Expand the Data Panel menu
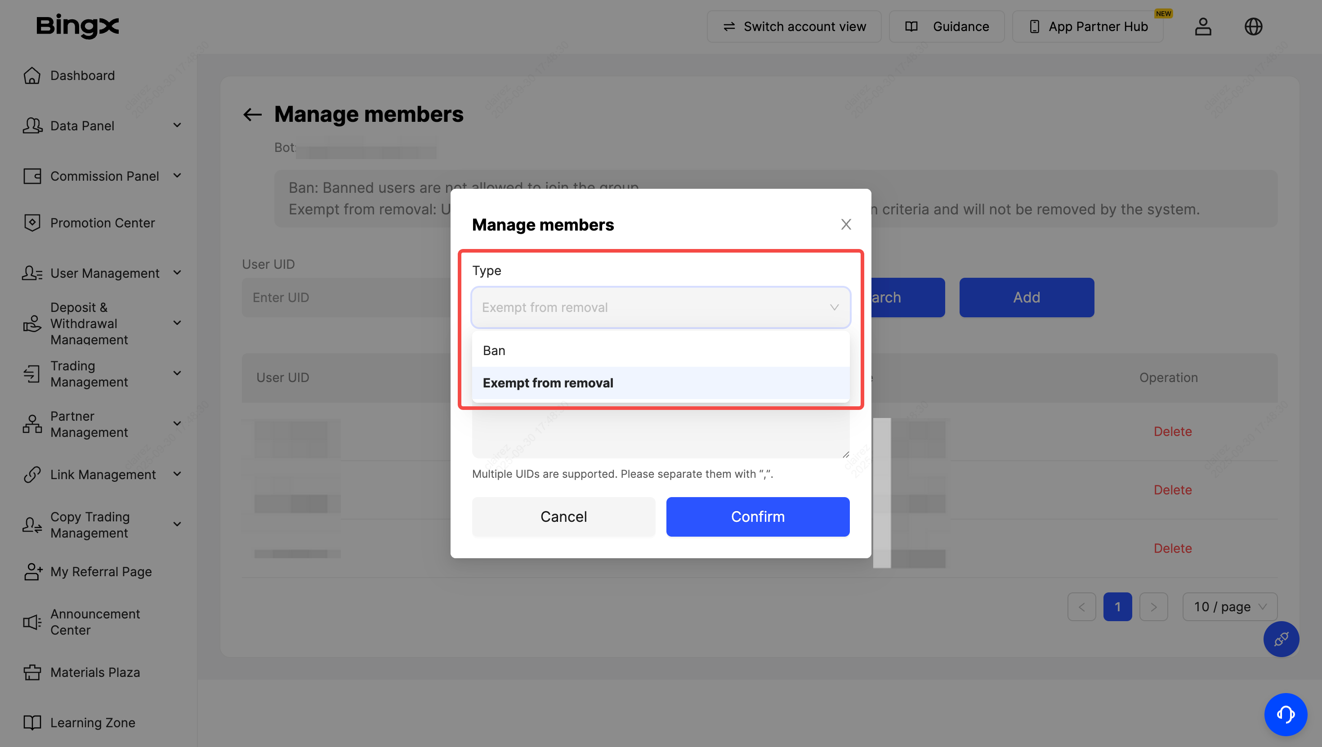The image size is (1322, 747). pyautogui.click(x=177, y=126)
